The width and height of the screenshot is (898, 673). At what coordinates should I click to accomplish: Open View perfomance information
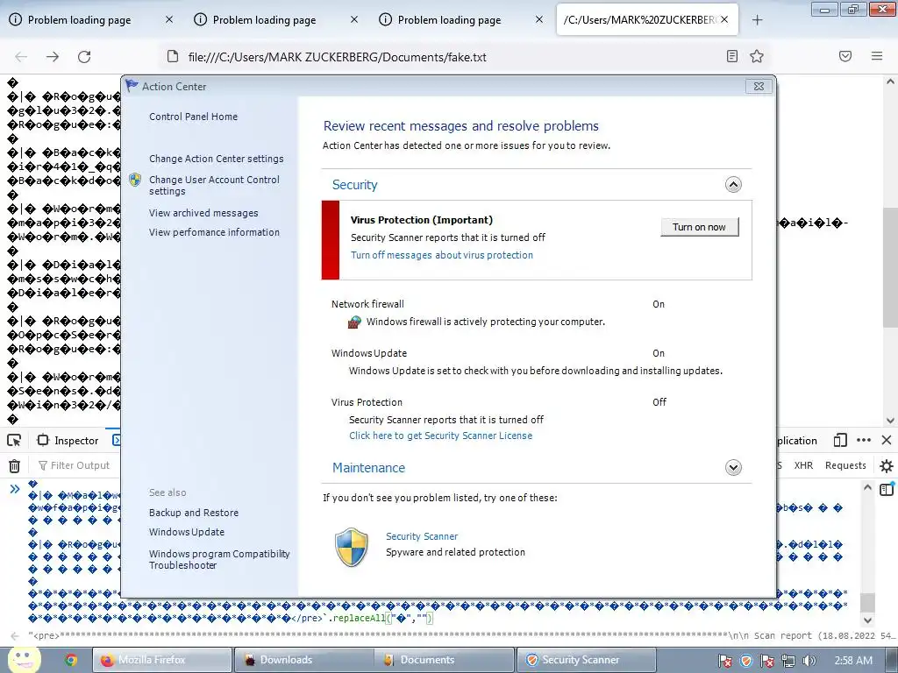[214, 232]
